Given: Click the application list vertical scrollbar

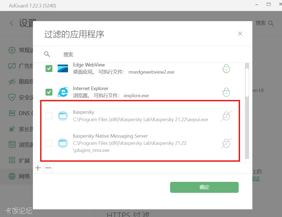Looking at the screenshot, I should 247,82.
